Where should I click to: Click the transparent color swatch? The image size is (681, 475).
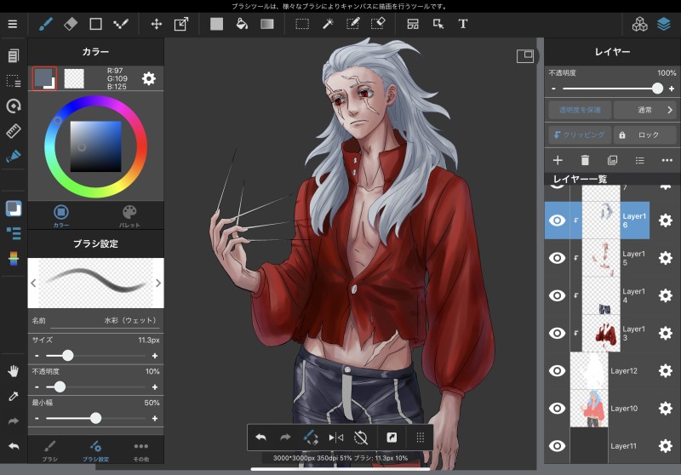74,78
